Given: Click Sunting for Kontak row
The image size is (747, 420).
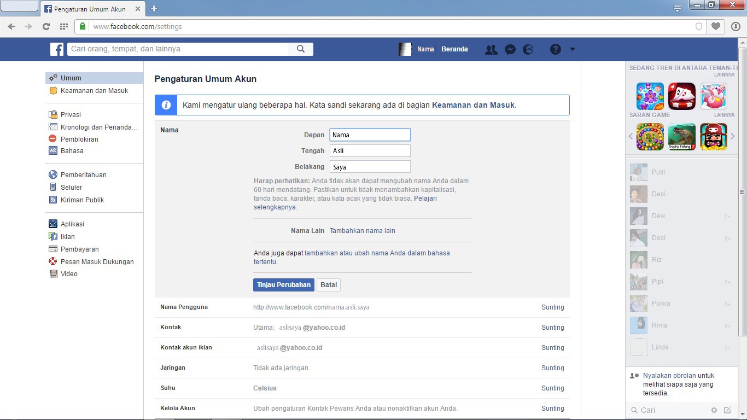Looking at the screenshot, I should (x=552, y=328).
